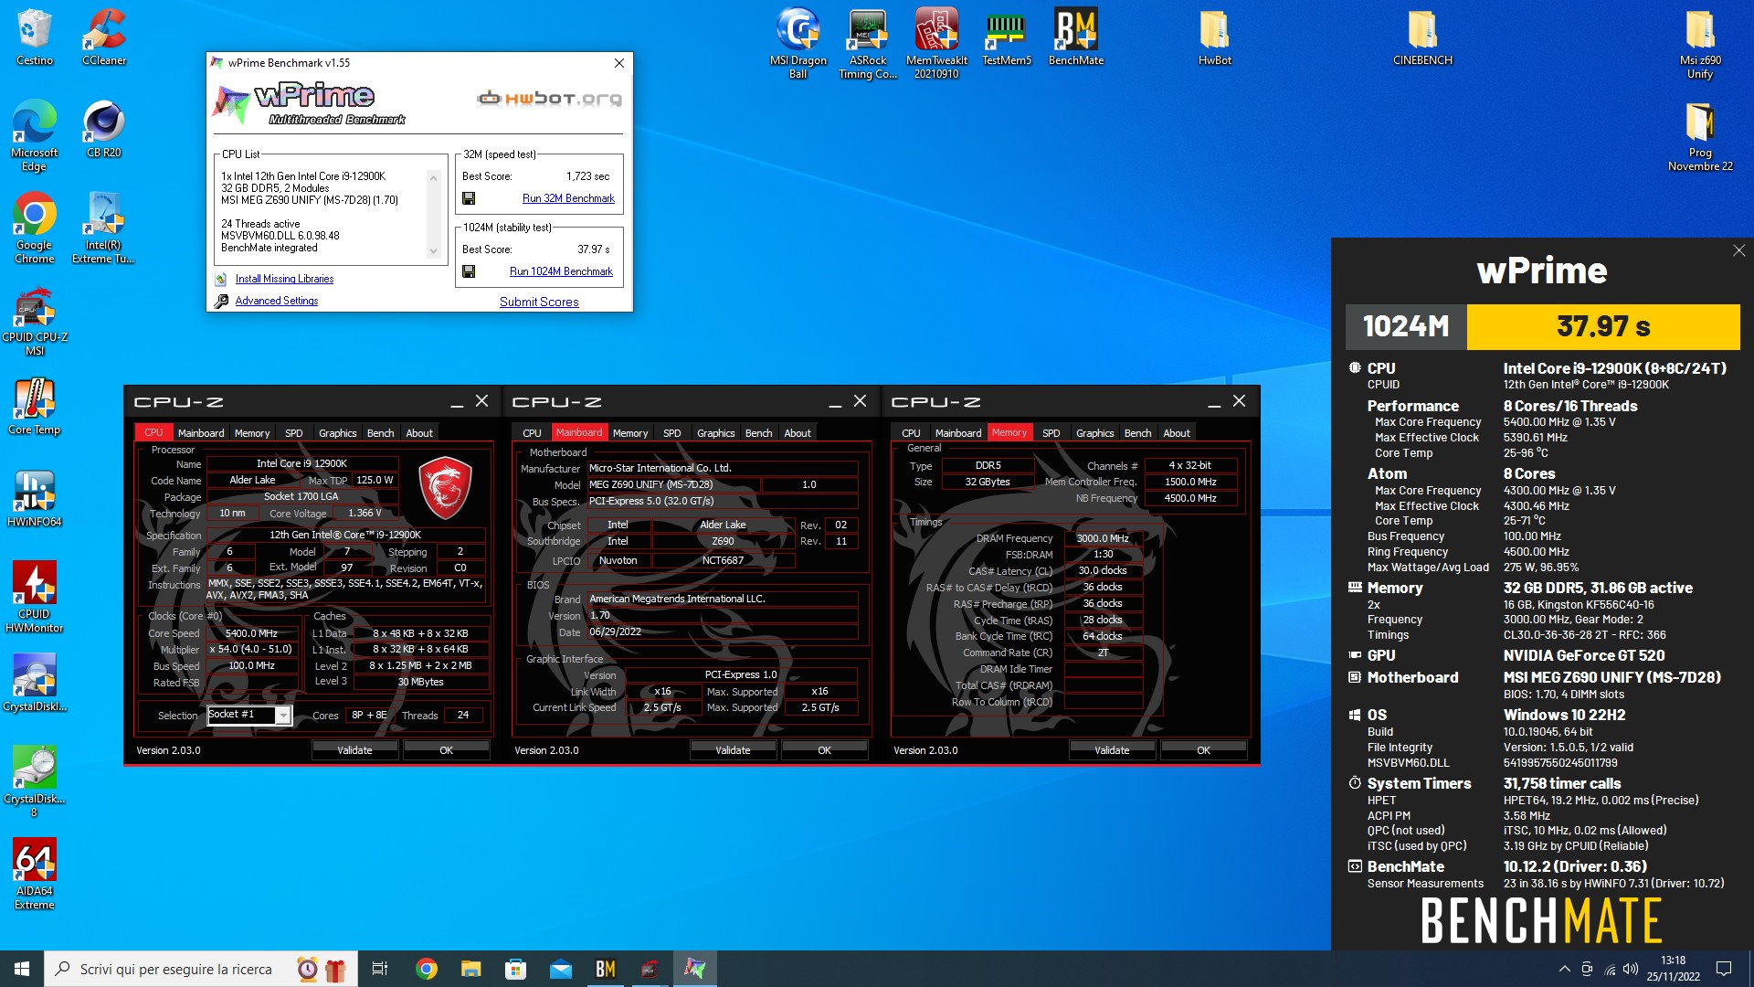This screenshot has width=1754, height=987.
Task: Click Validate in first CPU-Z window
Action: click(354, 750)
